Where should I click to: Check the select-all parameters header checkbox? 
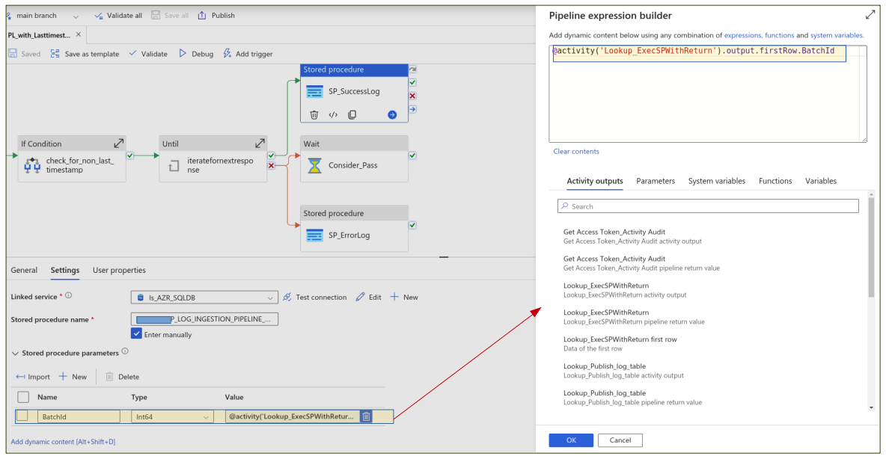(x=23, y=397)
